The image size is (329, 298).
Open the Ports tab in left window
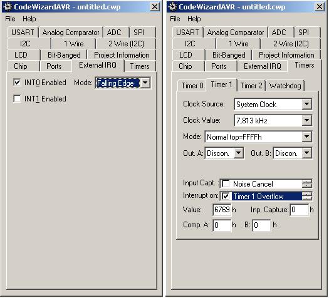[54, 66]
